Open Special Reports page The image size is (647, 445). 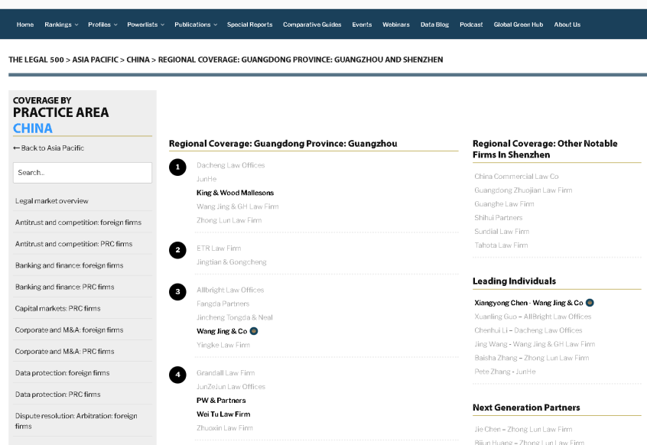pos(249,24)
